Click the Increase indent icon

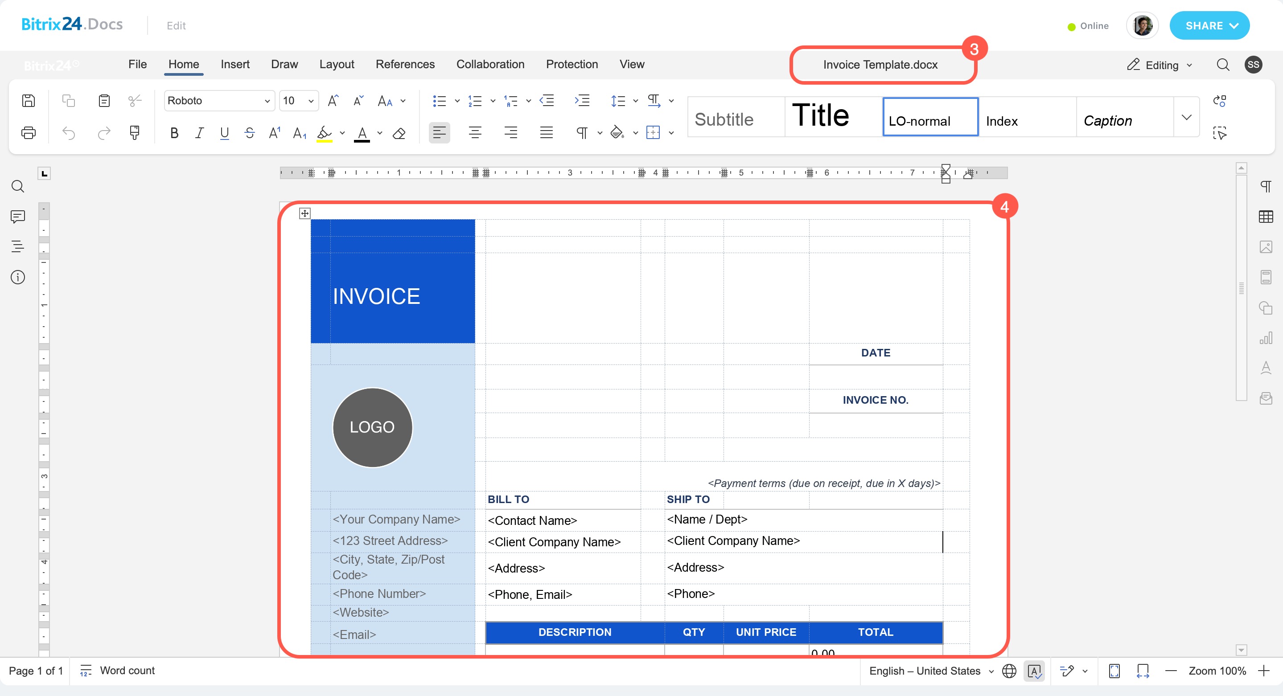pyautogui.click(x=582, y=101)
